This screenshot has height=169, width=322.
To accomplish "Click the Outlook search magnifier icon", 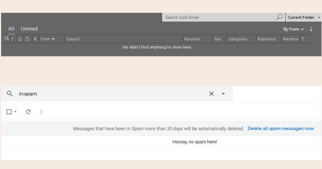I will pos(279,17).
